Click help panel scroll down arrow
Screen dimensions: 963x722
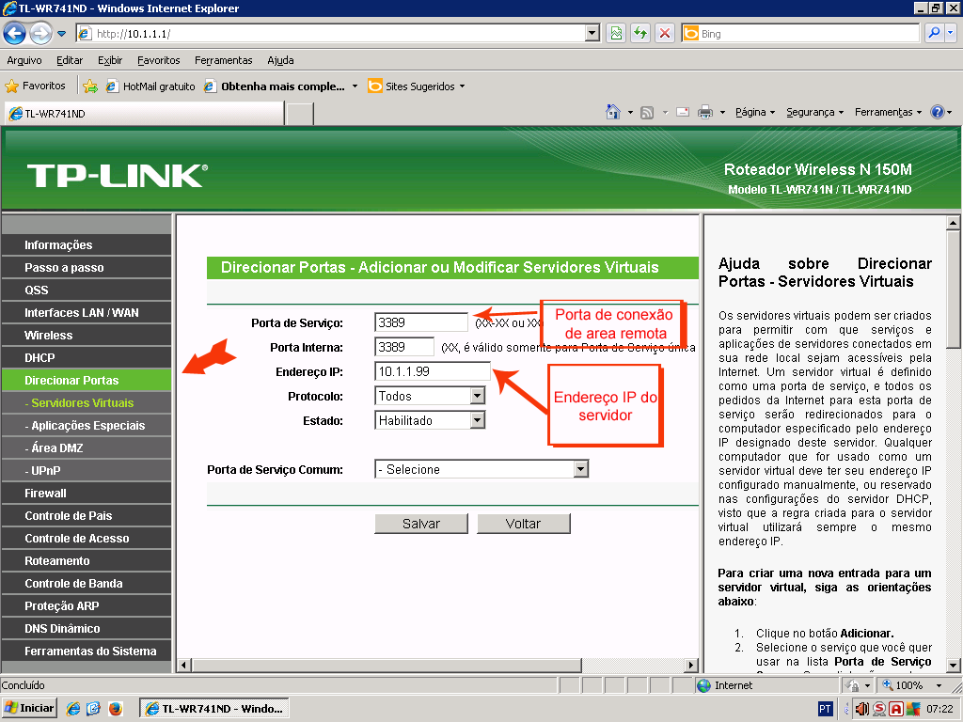(x=953, y=665)
